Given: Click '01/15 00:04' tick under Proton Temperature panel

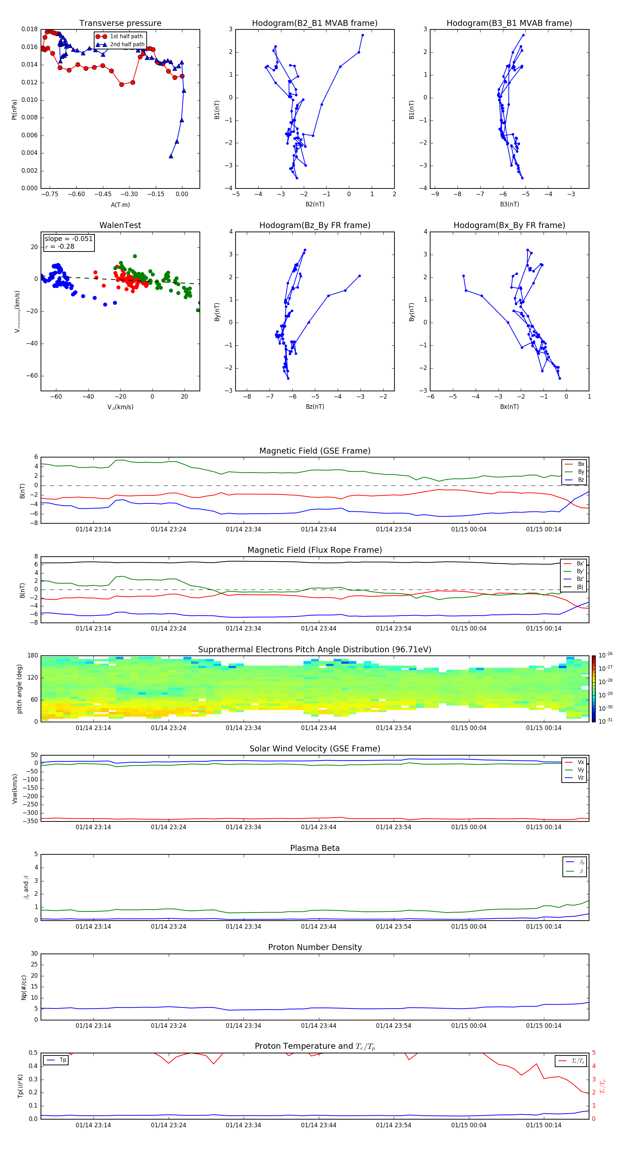Looking at the screenshot, I should coord(469,1125).
